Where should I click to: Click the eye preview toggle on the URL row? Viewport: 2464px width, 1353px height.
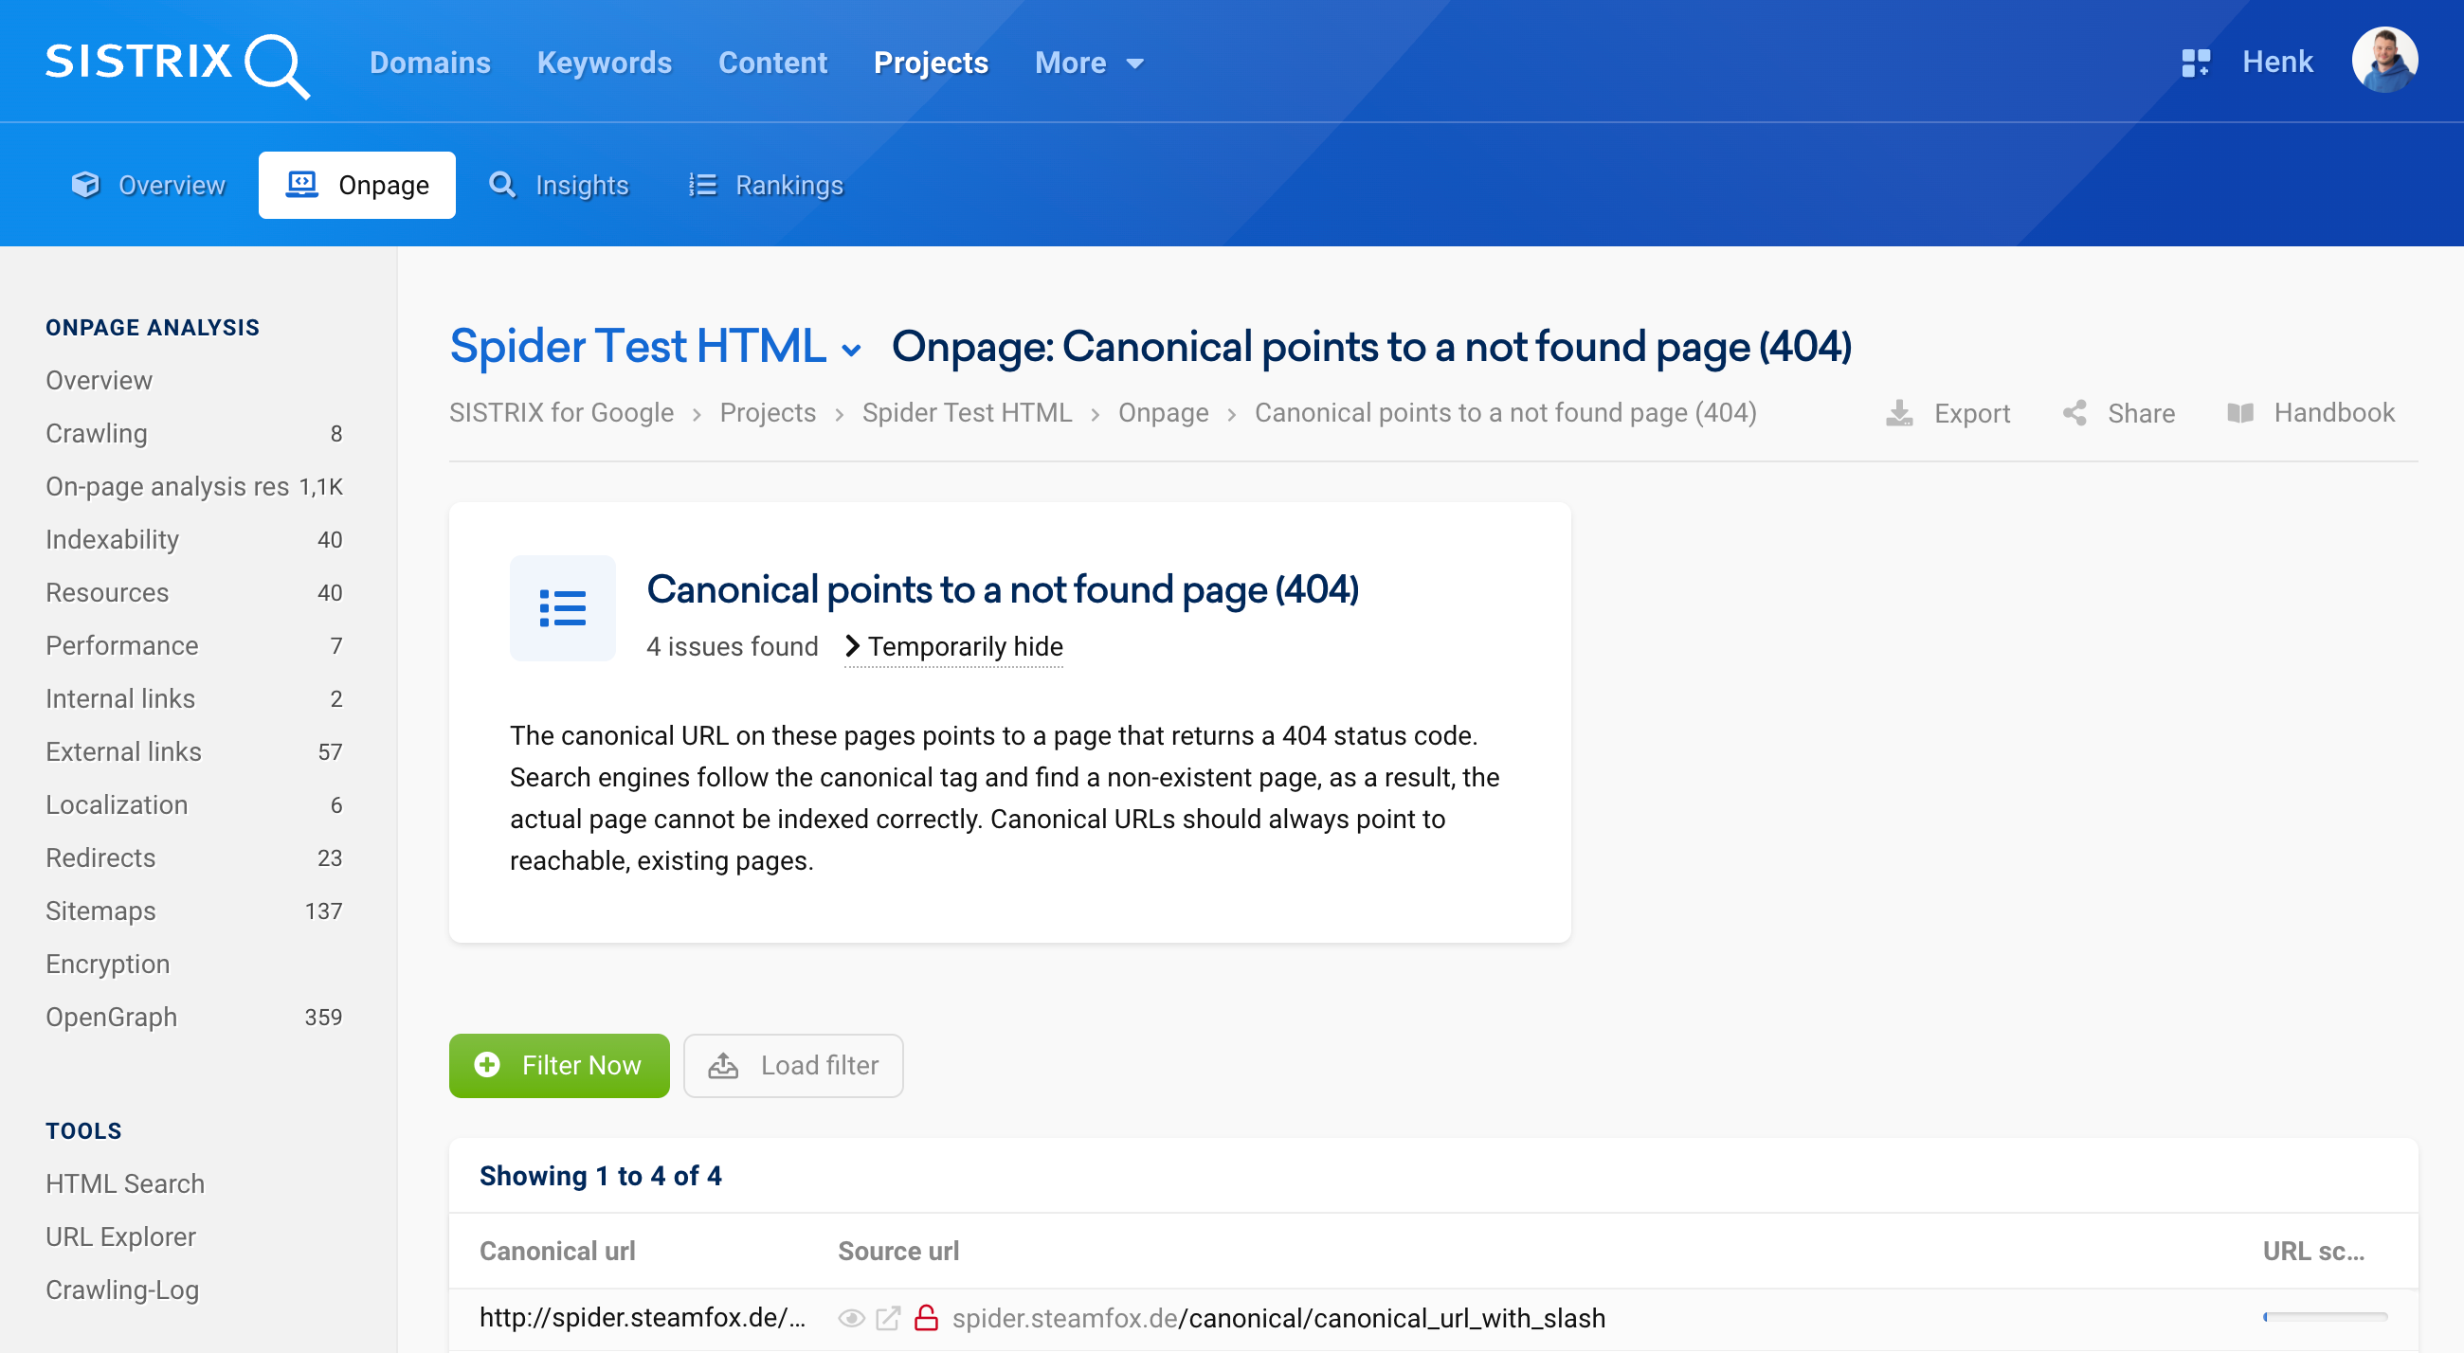point(850,1319)
